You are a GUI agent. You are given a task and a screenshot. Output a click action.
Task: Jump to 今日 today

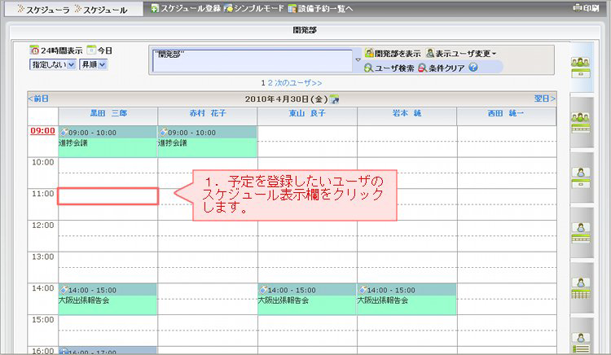tap(99, 50)
